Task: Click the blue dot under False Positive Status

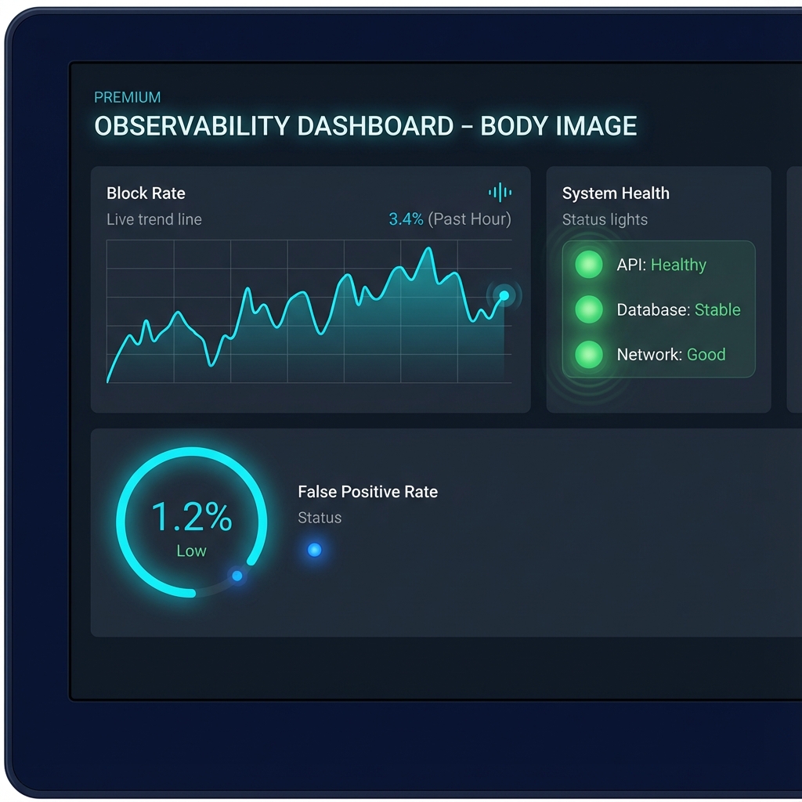Action: click(x=315, y=550)
